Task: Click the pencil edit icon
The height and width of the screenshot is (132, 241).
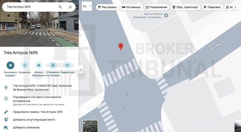Action: (x=6, y=112)
